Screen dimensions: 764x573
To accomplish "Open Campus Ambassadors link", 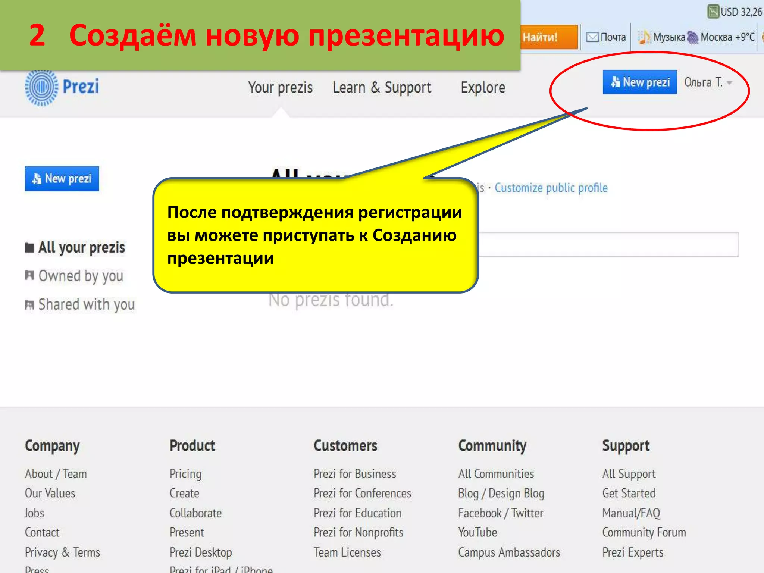I will click(509, 552).
